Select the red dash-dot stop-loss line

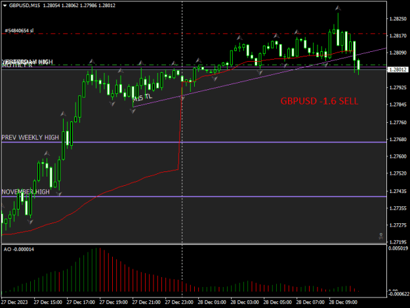tap(194, 33)
